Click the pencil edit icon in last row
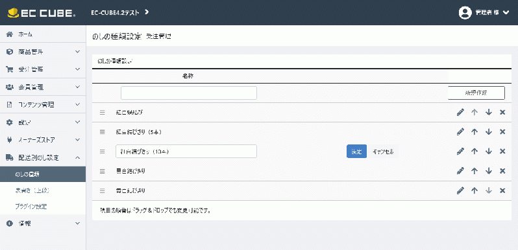518x250 pixels. (460, 190)
